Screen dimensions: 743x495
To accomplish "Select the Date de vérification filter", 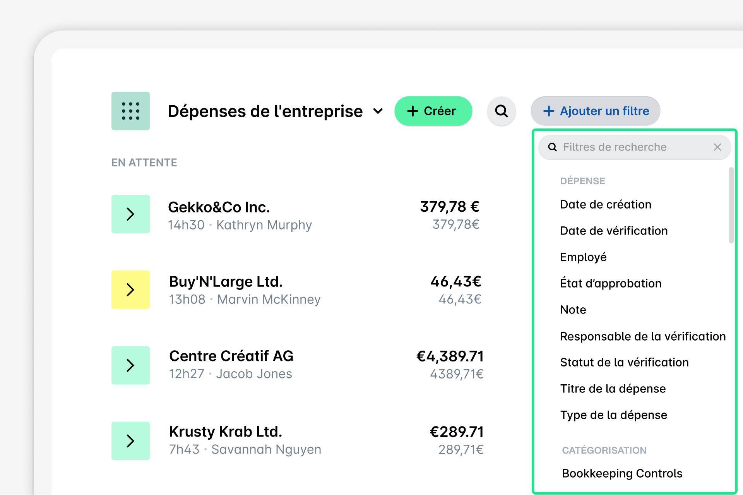I will [614, 231].
